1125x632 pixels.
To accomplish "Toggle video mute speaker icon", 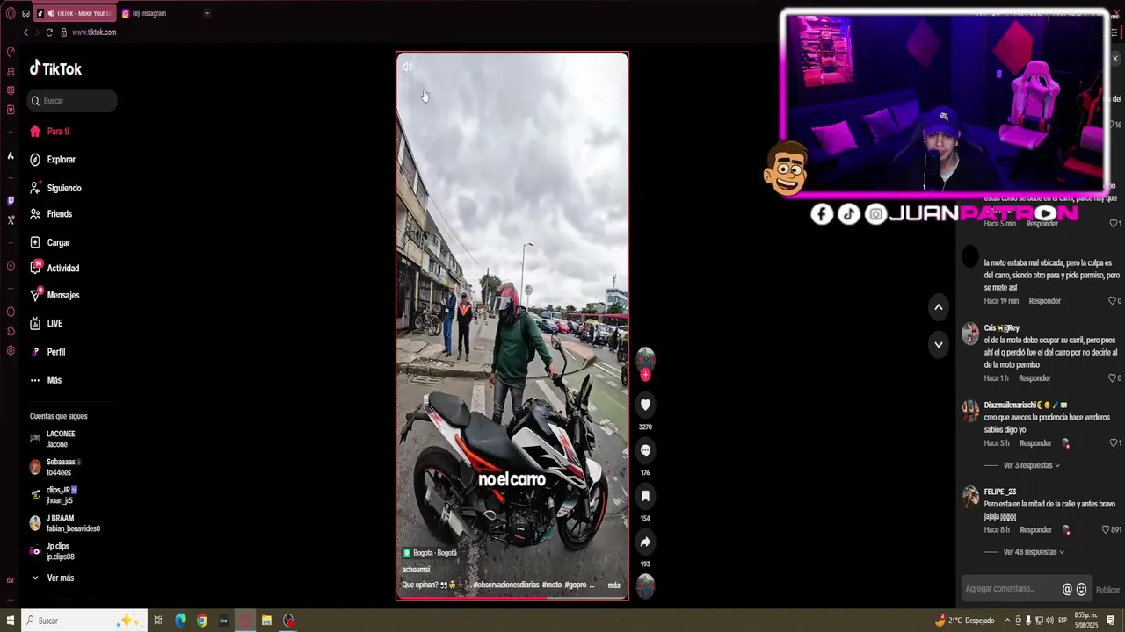I will [407, 67].
